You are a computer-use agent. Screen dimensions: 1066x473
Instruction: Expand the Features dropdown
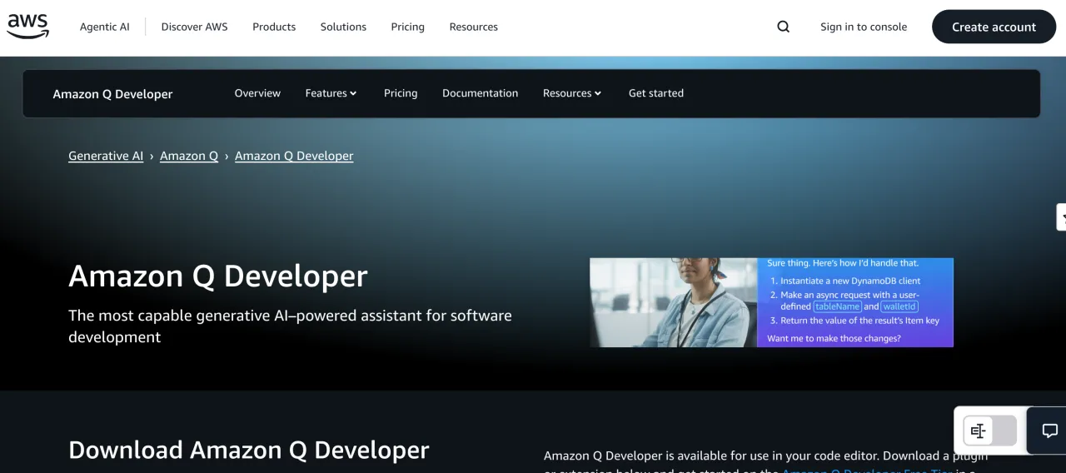click(x=331, y=93)
